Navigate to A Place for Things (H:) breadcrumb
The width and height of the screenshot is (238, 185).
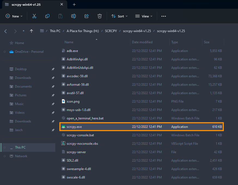click(83, 31)
